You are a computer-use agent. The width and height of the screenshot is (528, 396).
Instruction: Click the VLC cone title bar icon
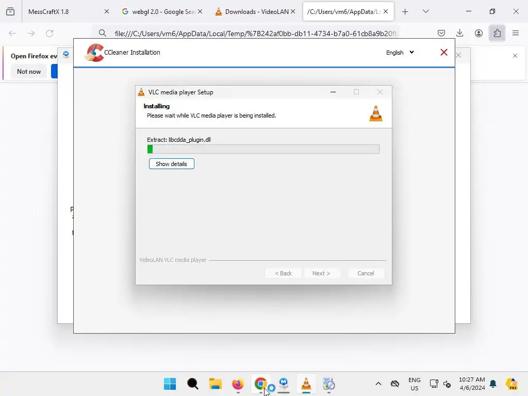(141, 92)
